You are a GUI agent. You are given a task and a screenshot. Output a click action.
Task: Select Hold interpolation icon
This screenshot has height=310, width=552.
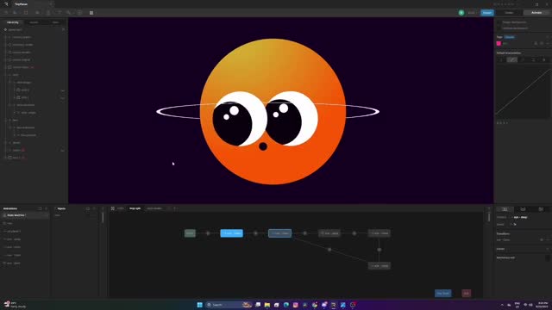(501, 59)
